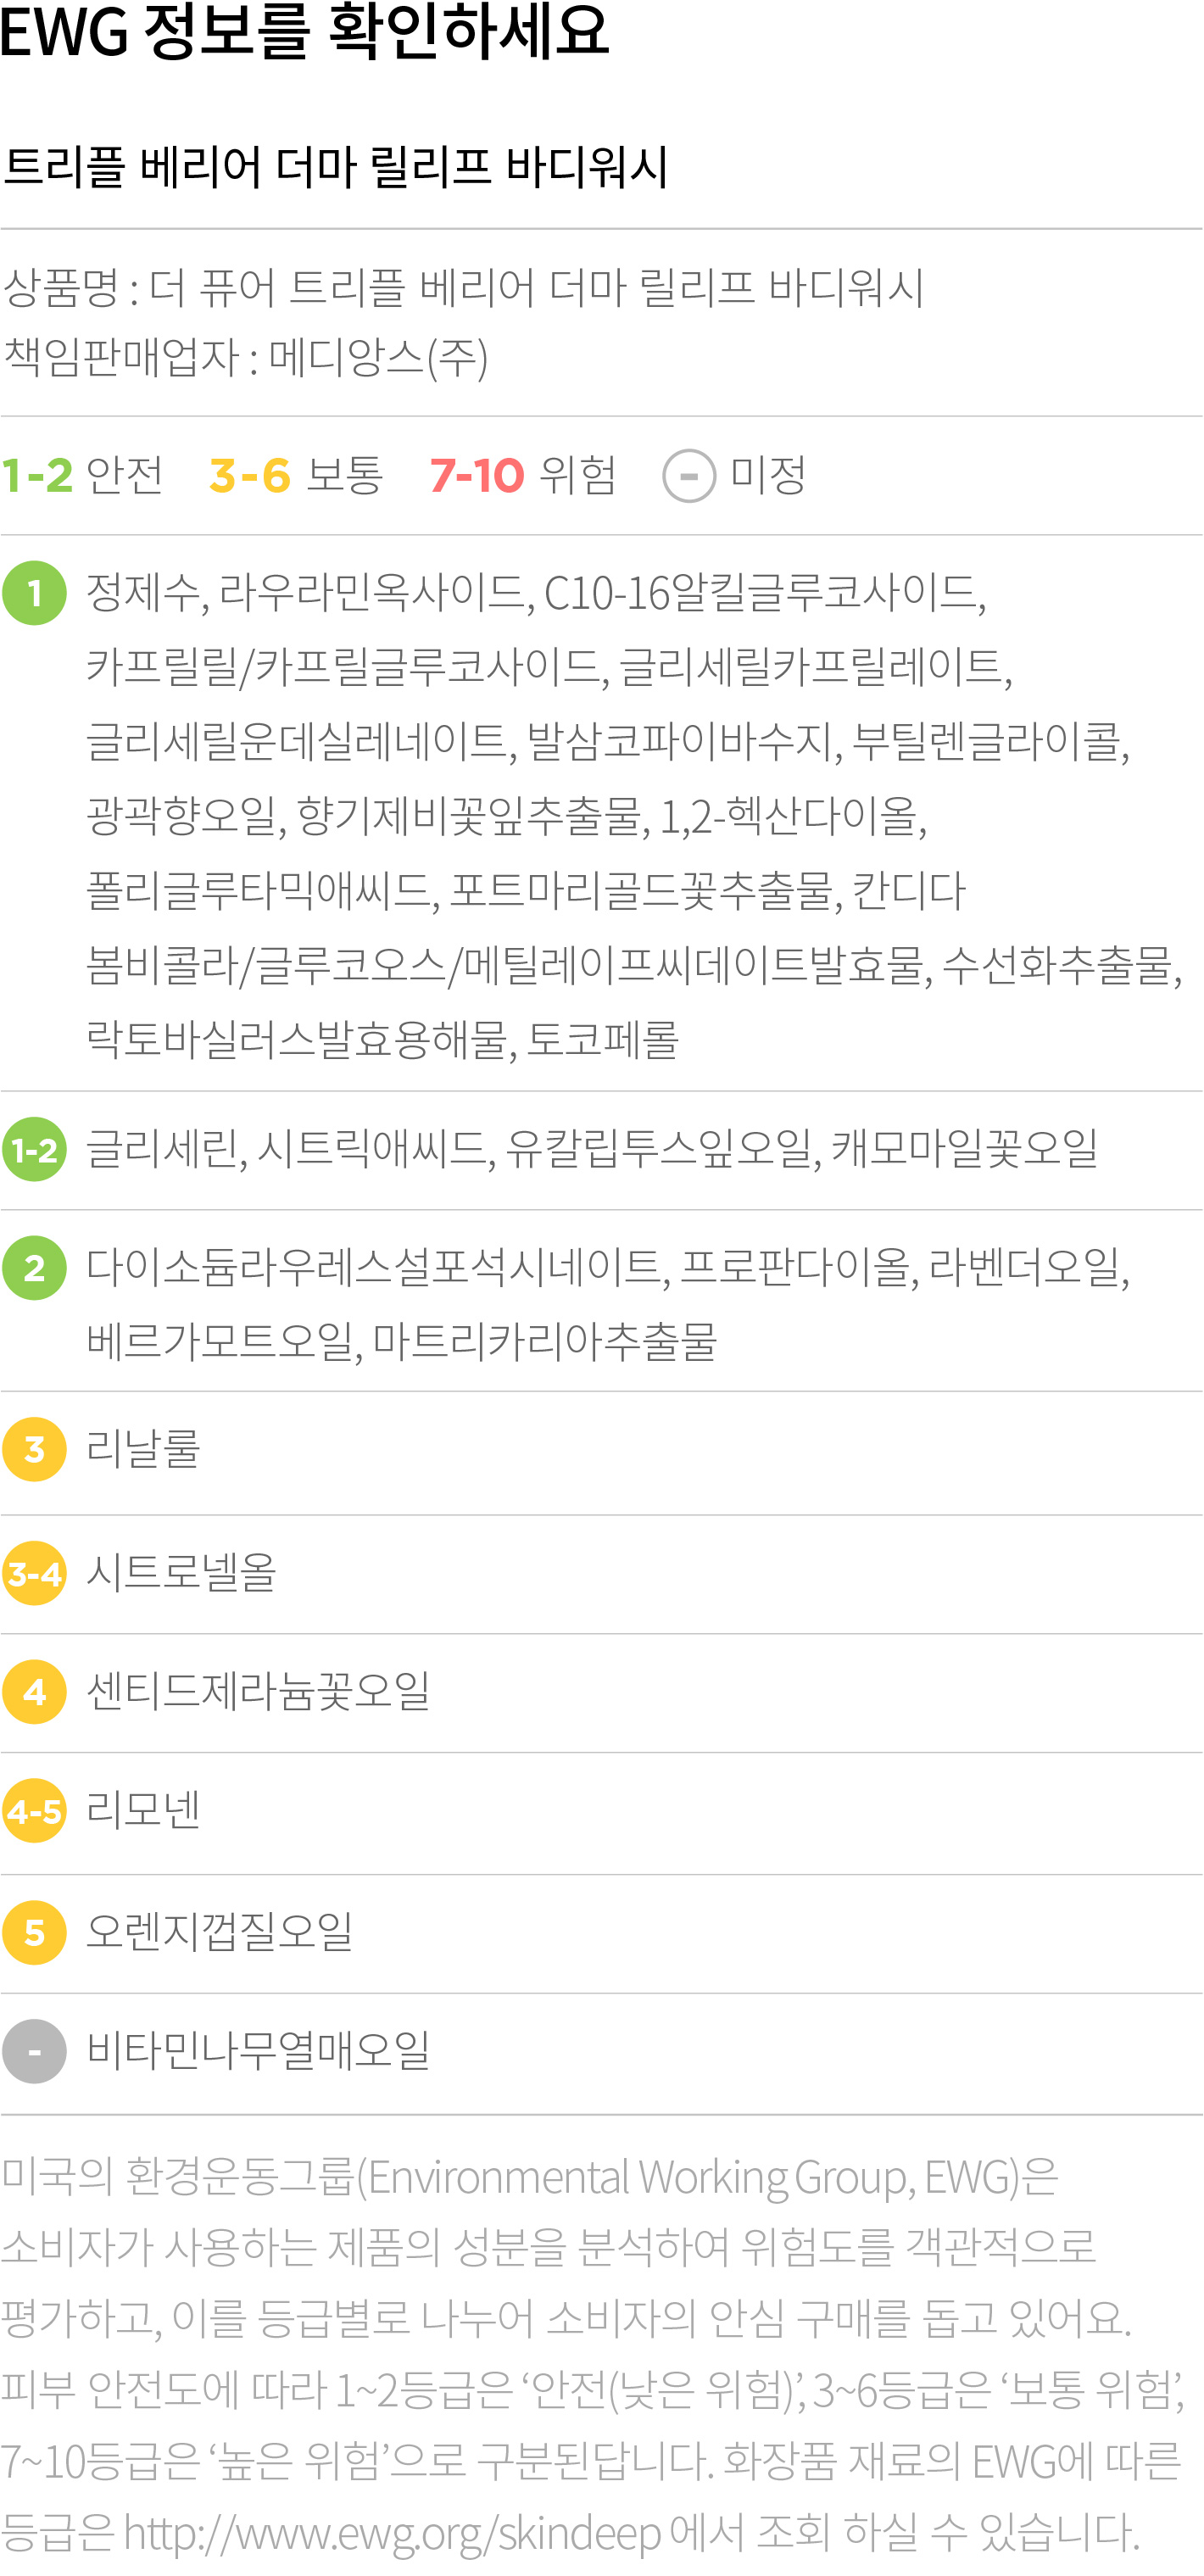This screenshot has height=2576, width=1204.
Task: Click the yellow grade 3 badge
Action: pyautogui.click(x=35, y=1449)
